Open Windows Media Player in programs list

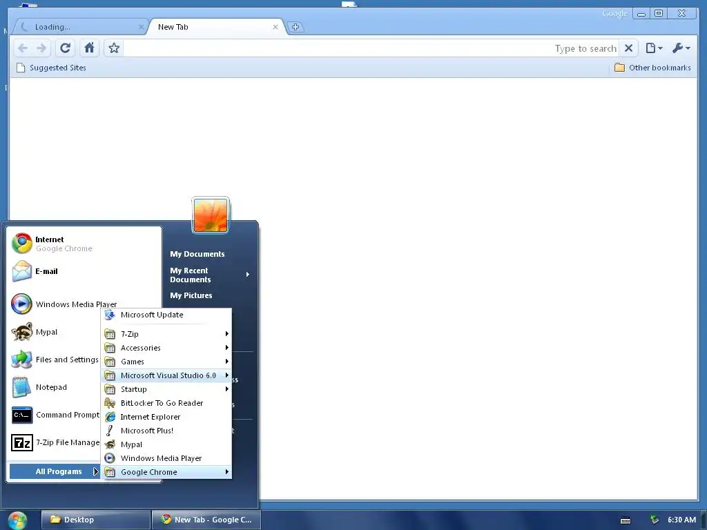click(166, 458)
